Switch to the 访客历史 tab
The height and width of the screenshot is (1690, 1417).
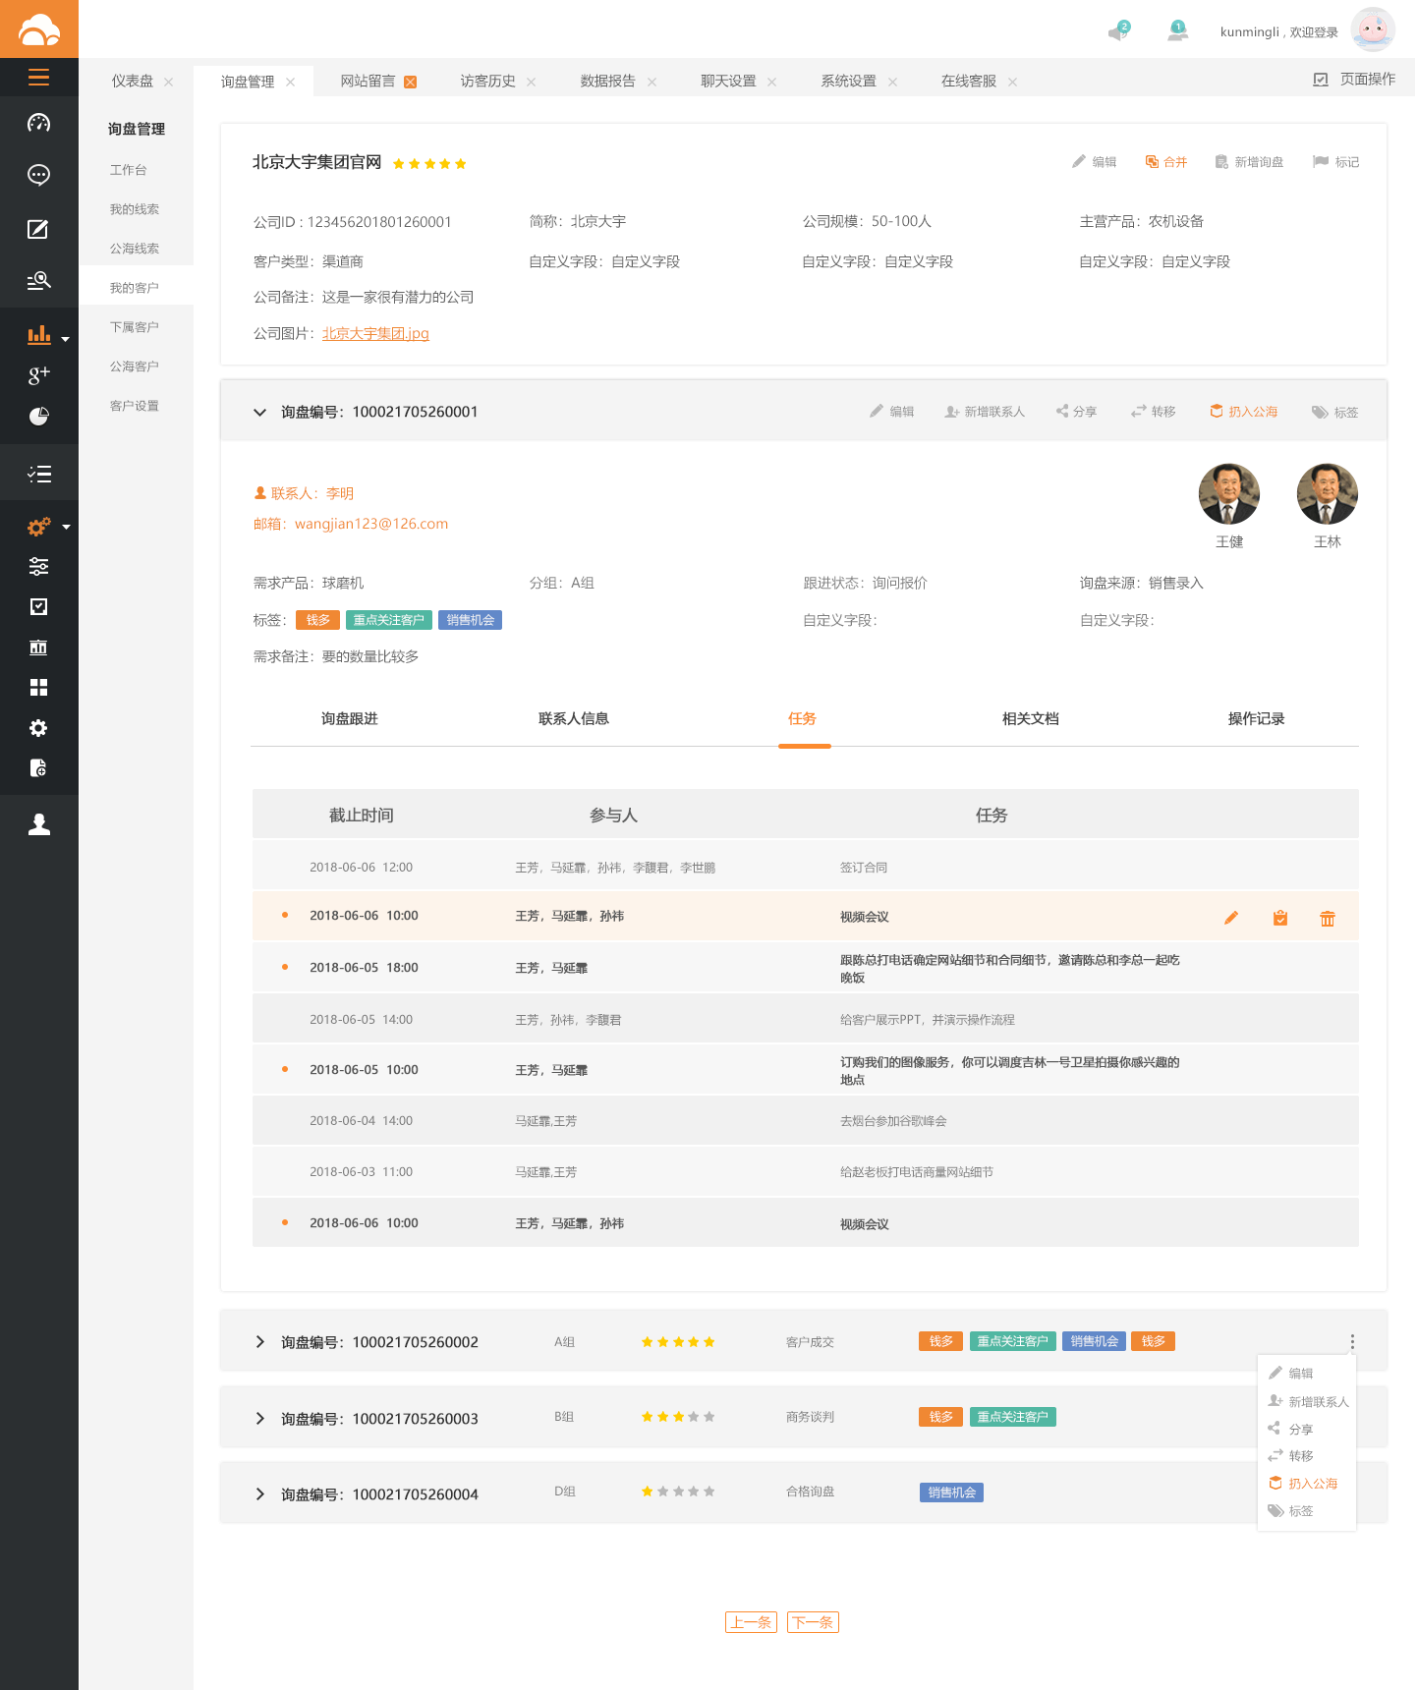(487, 81)
